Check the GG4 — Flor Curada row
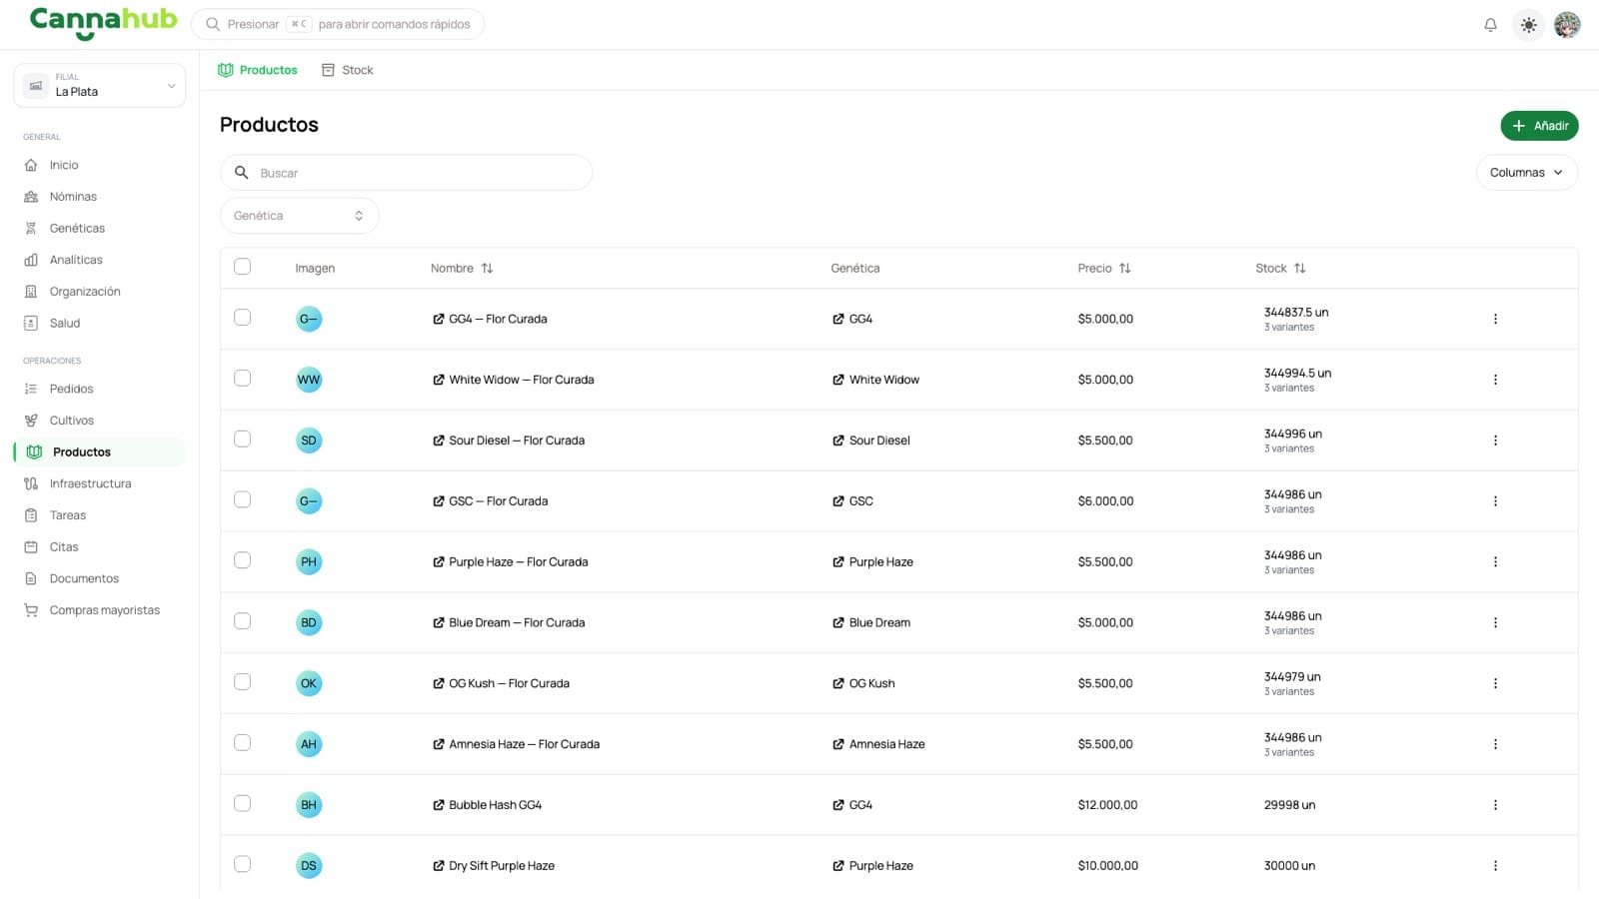This screenshot has width=1599, height=899. (x=242, y=318)
